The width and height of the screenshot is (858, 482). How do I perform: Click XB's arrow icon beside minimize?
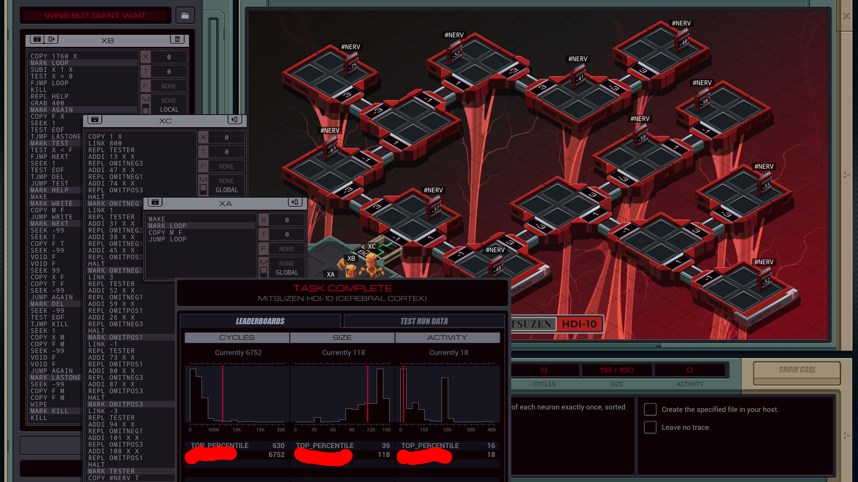pyautogui.click(x=51, y=39)
